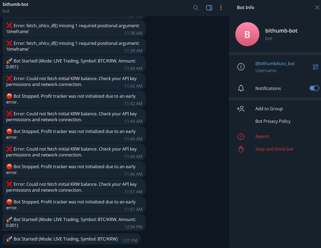Turn off the Notifications switch
The width and height of the screenshot is (321, 248).
[314, 88]
